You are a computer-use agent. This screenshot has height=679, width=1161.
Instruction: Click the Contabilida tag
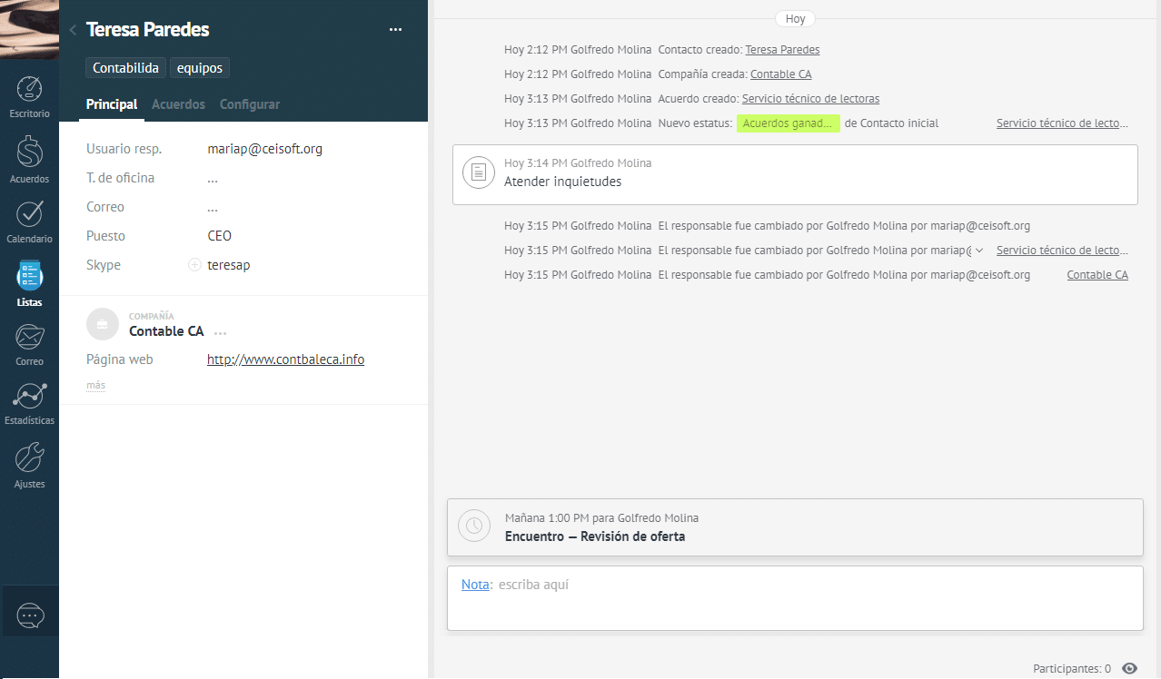coord(127,68)
